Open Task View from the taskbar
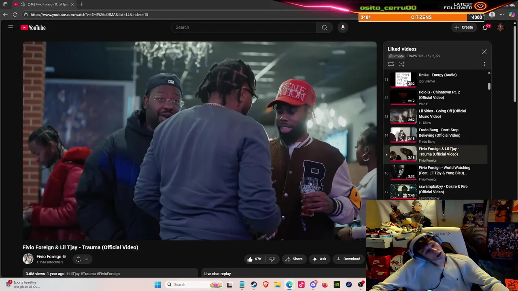Screen dimensions: 518x291 click(x=229, y=285)
